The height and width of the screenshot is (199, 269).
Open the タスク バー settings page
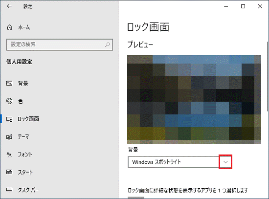[28, 190]
